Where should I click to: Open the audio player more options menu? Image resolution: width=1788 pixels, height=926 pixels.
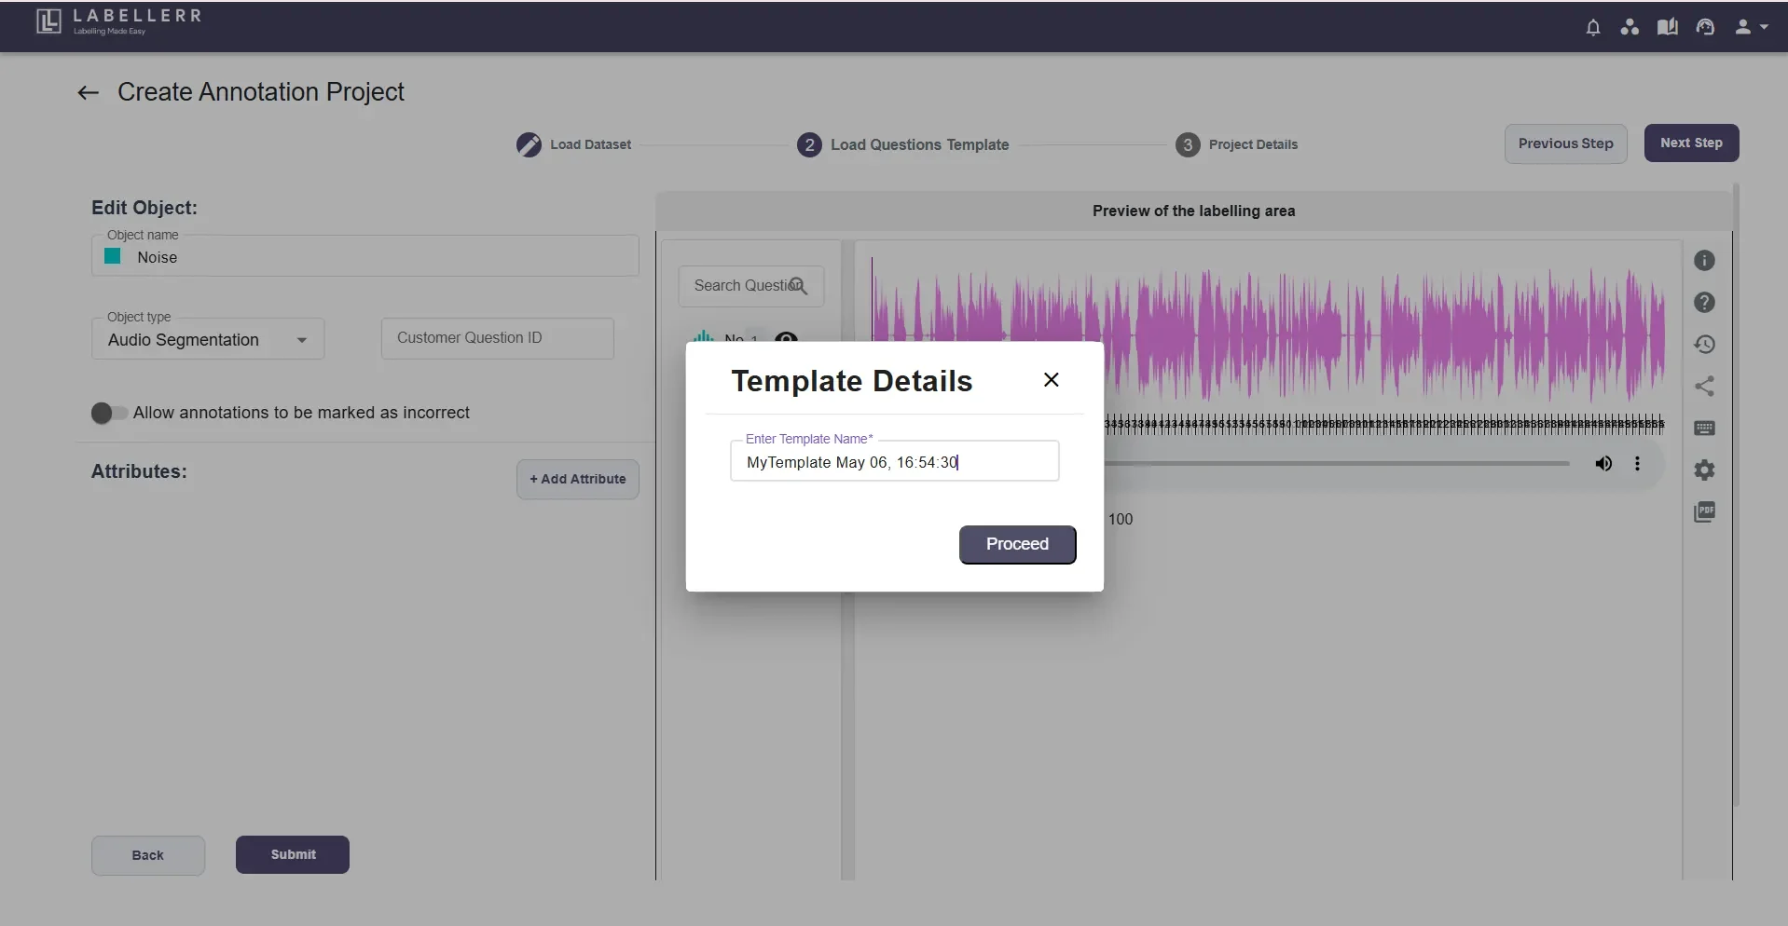[1637, 464]
